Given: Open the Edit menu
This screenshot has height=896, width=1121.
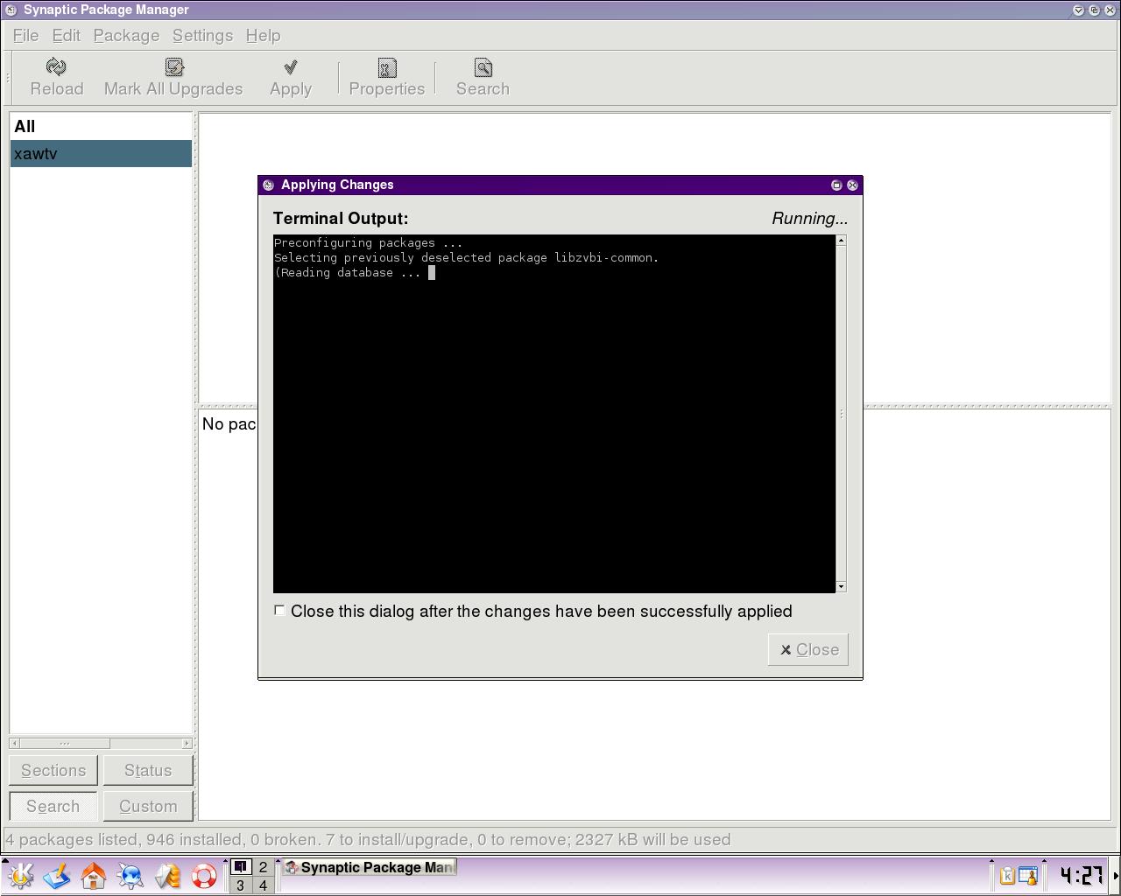Looking at the screenshot, I should pos(66,36).
